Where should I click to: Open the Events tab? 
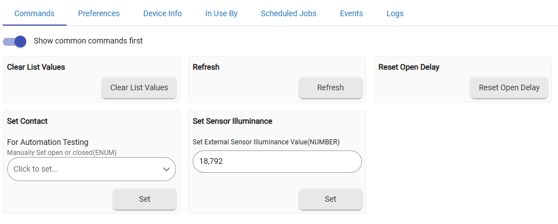351,13
